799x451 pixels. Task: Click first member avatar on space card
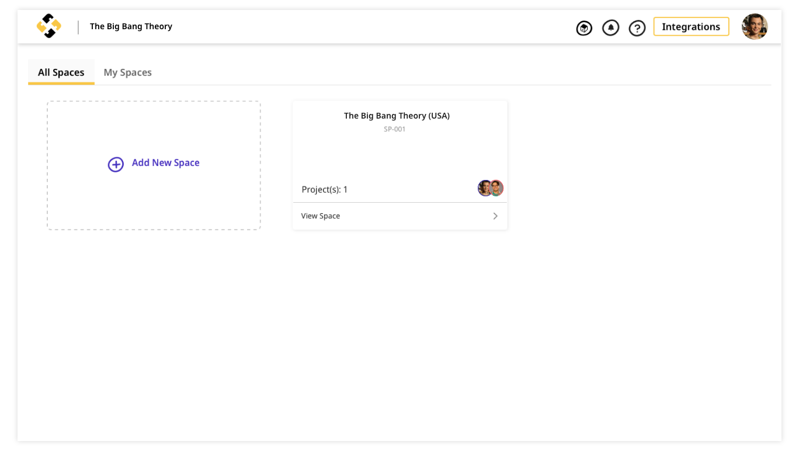pos(485,188)
